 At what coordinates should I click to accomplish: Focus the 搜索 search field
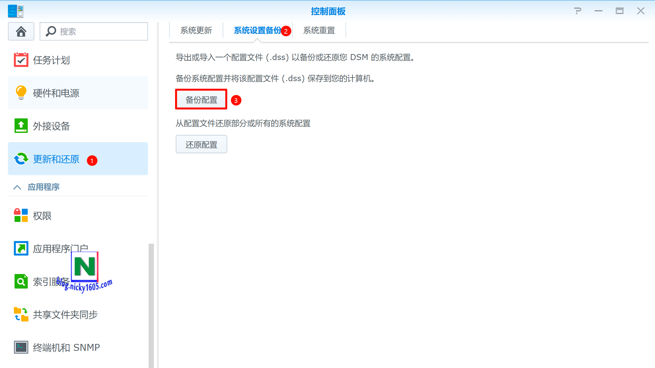coord(94,31)
